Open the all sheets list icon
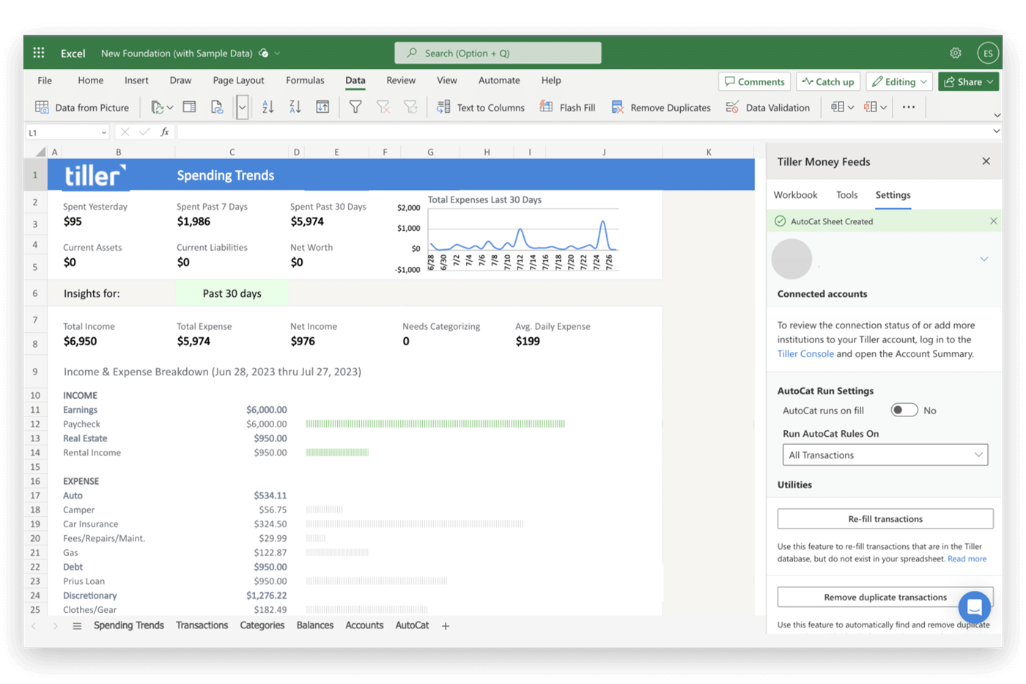The width and height of the screenshot is (1026, 684). (77, 626)
